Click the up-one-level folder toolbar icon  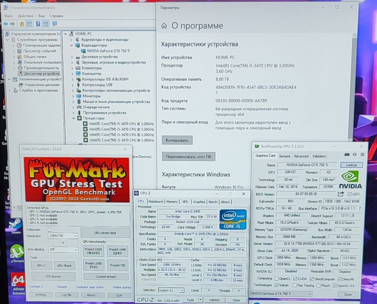coord(22,24)
